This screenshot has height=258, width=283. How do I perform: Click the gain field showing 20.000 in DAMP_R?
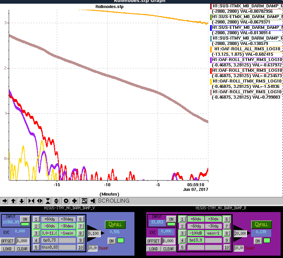(240, 234)
